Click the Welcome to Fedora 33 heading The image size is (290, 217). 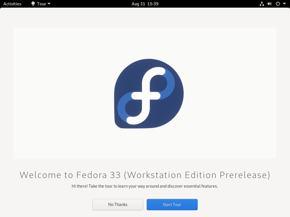[x=145, y=175]
